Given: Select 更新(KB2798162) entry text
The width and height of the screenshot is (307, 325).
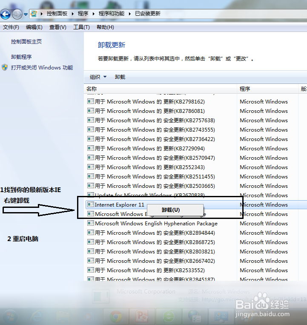Looking at the screenshot, I should (x=150, y=101).
